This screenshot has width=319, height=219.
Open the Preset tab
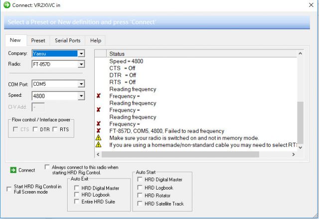38,40
